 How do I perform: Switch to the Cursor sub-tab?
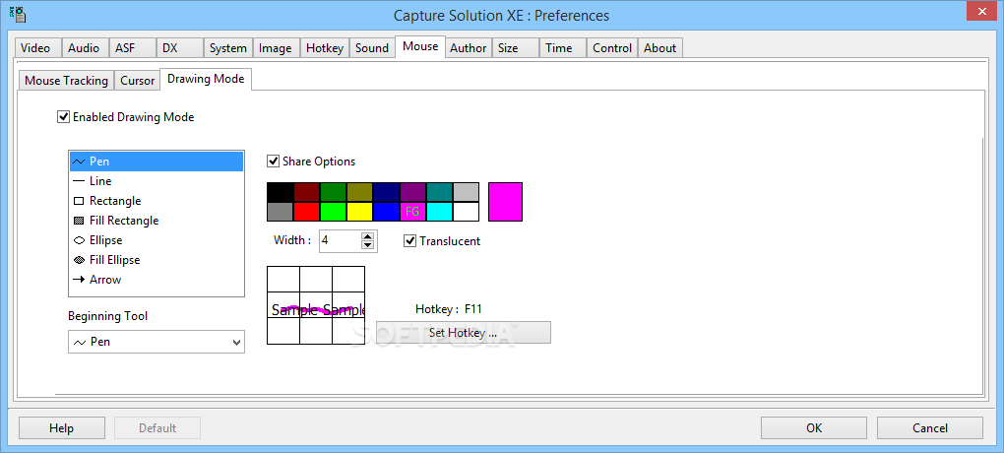click(137, 80)
